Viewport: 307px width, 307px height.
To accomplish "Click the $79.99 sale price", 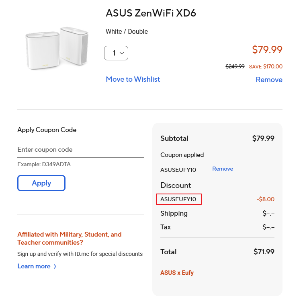I will [267, 49].
